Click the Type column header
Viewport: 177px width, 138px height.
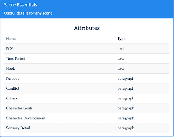[x=121, y=39]
